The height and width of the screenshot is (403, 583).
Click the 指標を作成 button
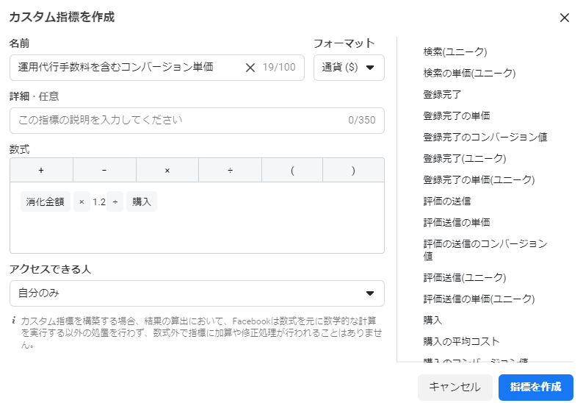click(x=535, y=387)
